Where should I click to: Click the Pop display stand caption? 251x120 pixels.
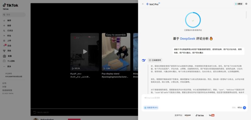click(x=115, y=75)
